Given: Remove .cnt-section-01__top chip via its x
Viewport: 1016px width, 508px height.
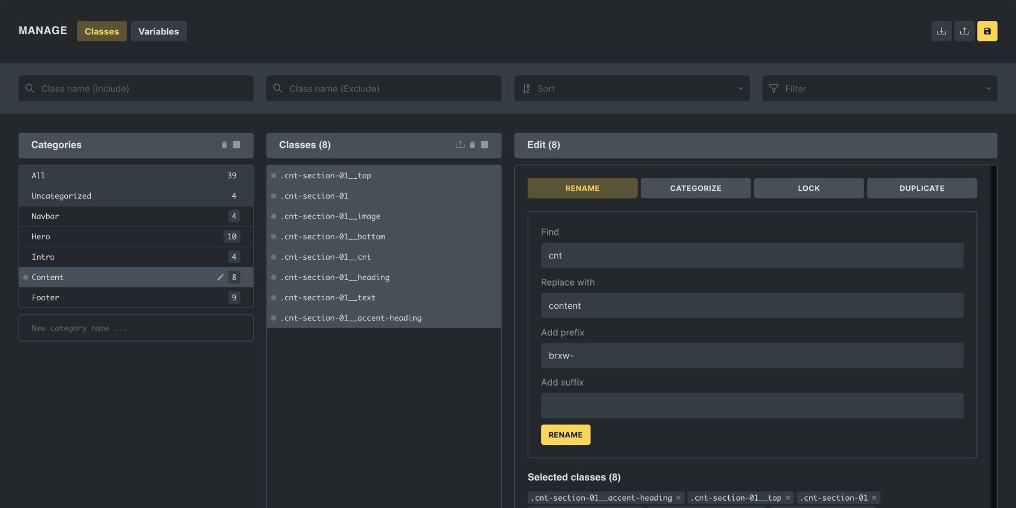Looking at the screenshot, I should (787, 498).
